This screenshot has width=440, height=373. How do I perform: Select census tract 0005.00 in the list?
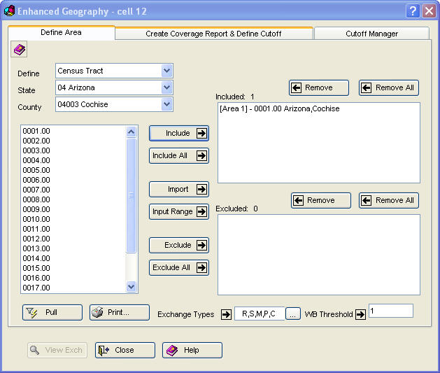click(x=36, y=170)
